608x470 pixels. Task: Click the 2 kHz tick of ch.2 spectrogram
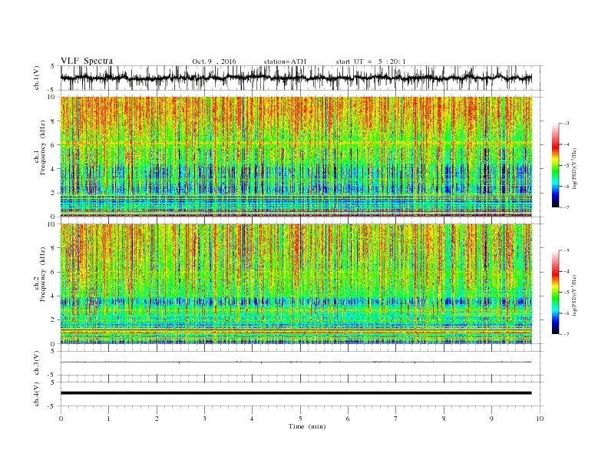(x=54, y=320)
